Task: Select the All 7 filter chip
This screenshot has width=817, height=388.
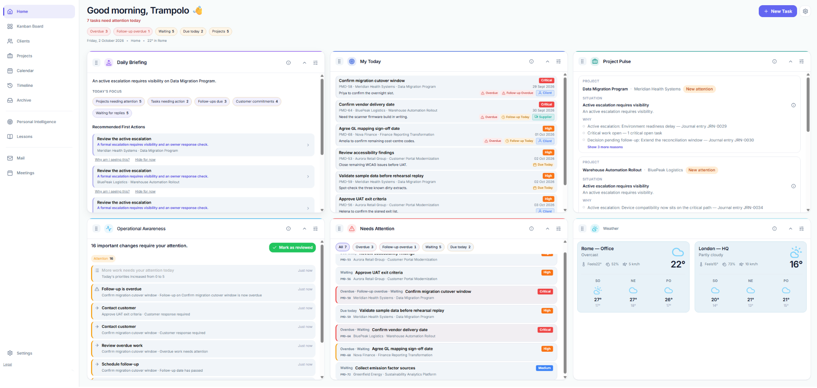Action: (x=343, y=247)
